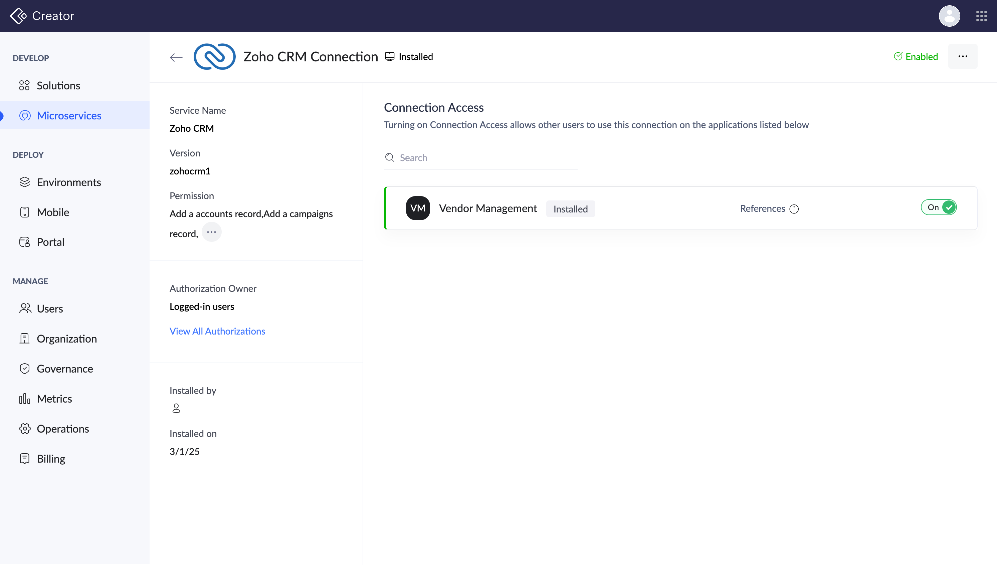Click the installed-by user icon
The image size is (997, 565).
(x=176, y=408)
